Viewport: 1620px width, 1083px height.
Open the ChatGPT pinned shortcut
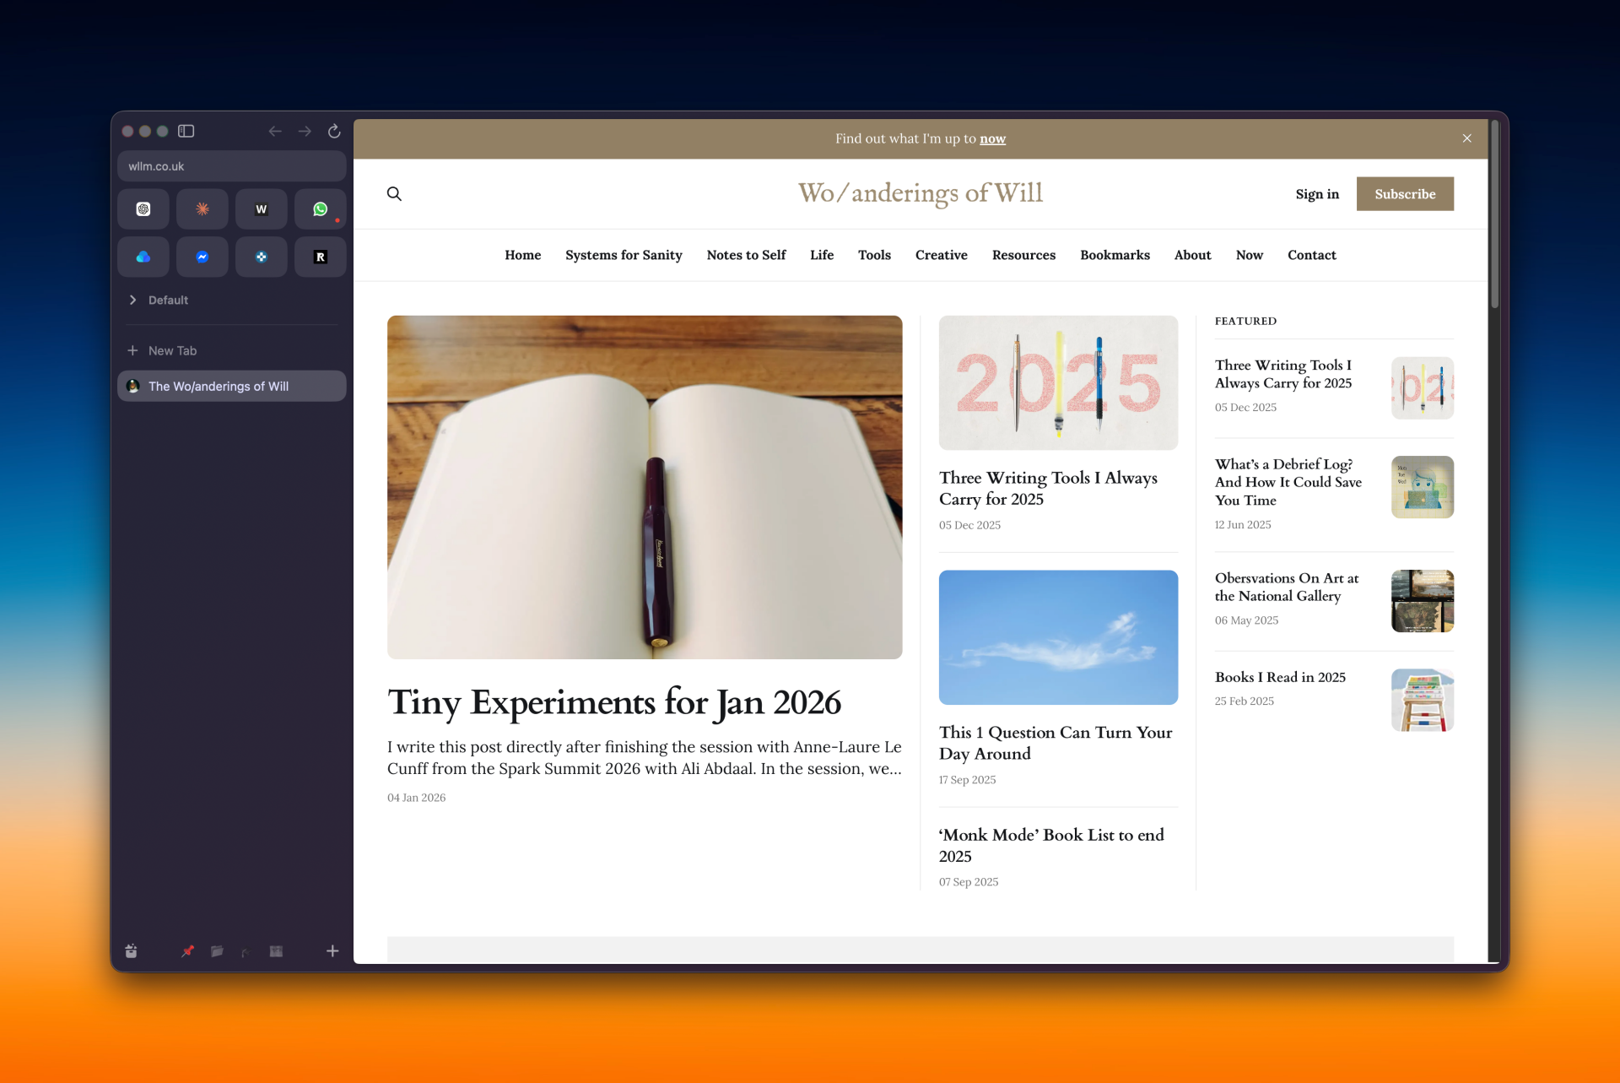[143, 209]
